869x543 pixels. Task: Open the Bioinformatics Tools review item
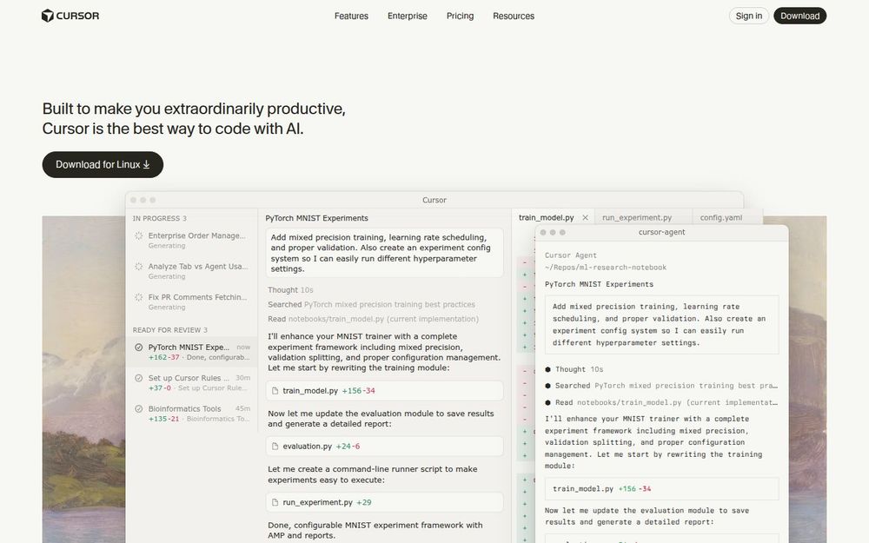pyautogui.click(x=192, y=414)
